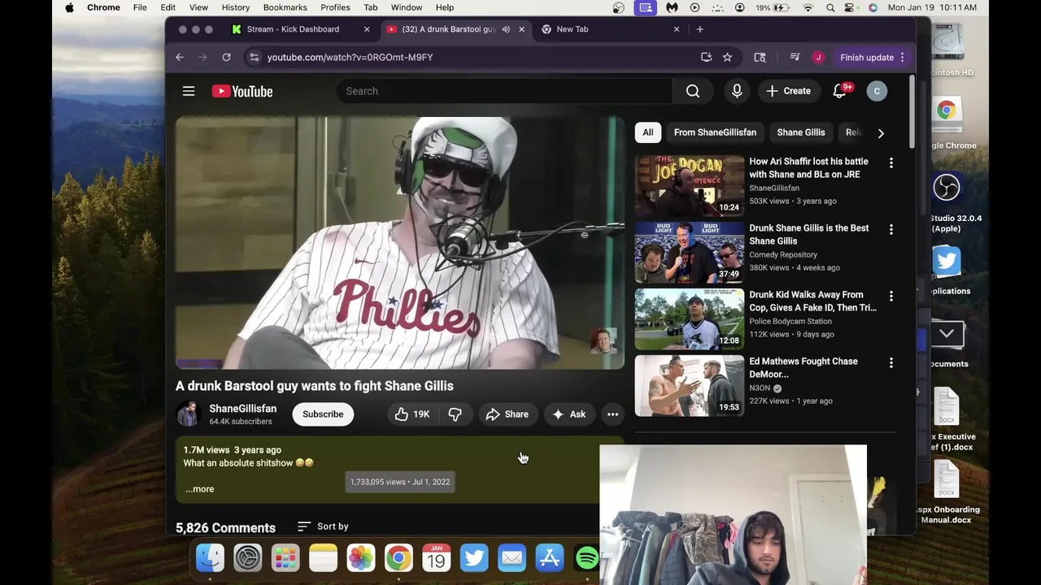Open options for Drunk Kid Walks Away video
Viewport: 1041px width, 585px height.
tap(891, 297)
